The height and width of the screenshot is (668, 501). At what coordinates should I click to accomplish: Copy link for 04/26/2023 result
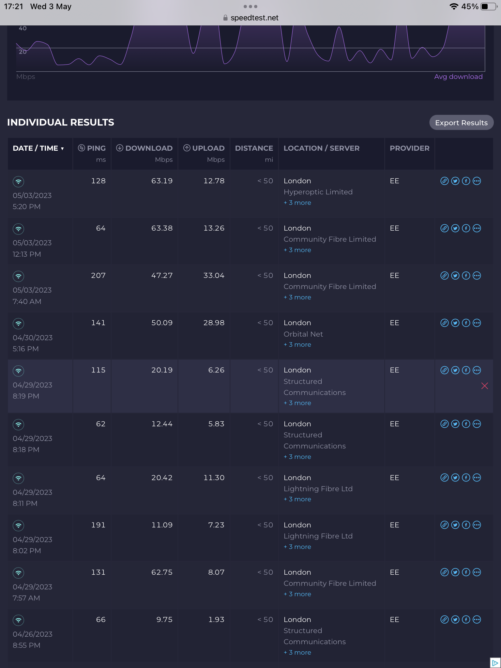445,620
